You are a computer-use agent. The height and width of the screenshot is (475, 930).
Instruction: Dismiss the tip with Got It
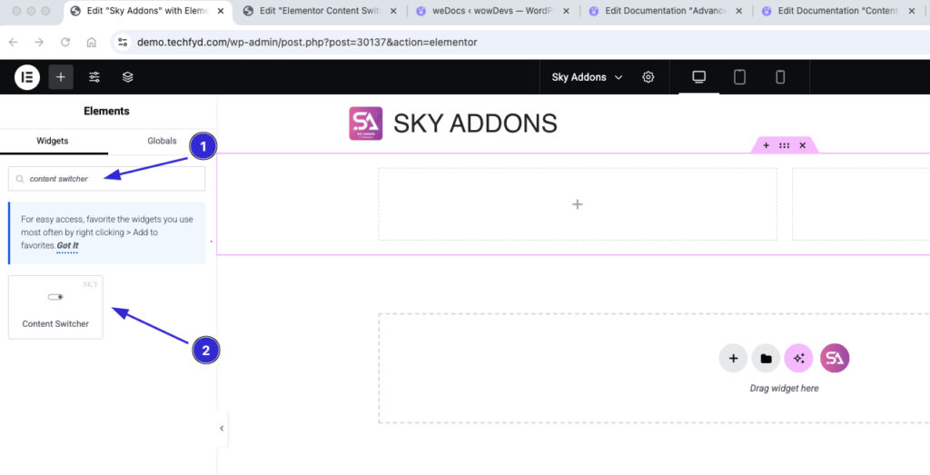tap(67, 245)
